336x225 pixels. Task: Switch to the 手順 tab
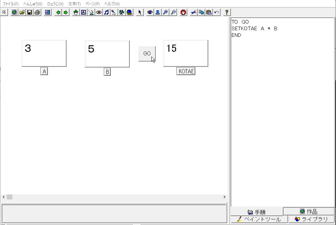(x=256, y=212)
